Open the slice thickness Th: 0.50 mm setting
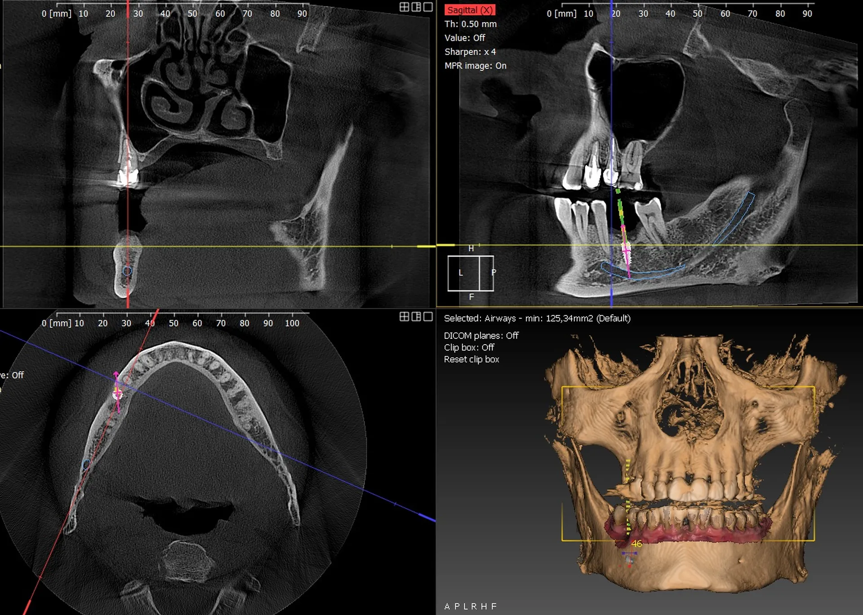 coord(470,24)
